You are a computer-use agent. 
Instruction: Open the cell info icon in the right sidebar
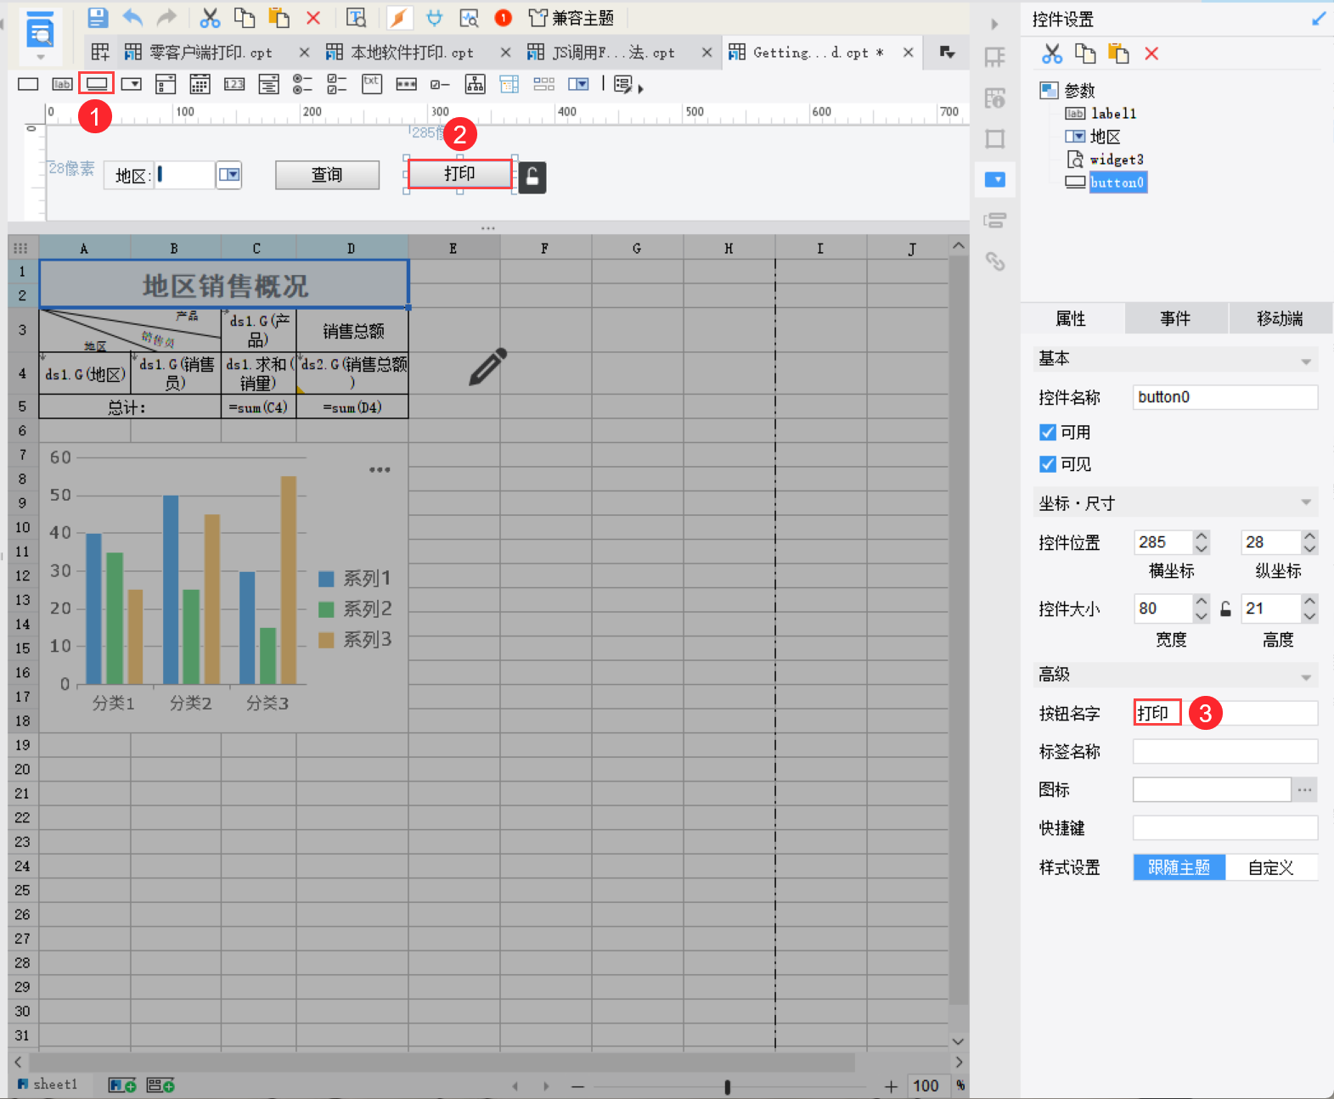click(x=995, y=98)
